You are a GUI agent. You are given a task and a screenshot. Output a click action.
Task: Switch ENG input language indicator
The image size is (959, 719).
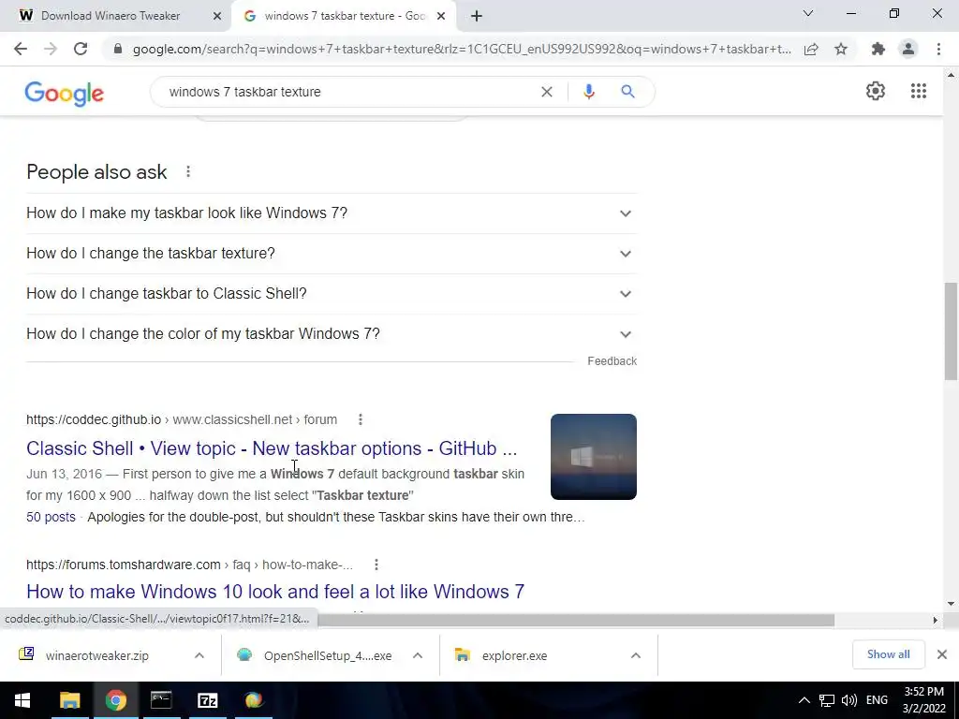877,700
